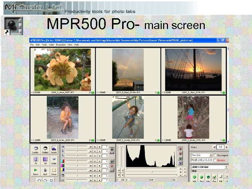Click the RGB value readout field
Image resolution: width=252 pixels, height=189 pixels.
pyautogui.click(x=202, y=160)
